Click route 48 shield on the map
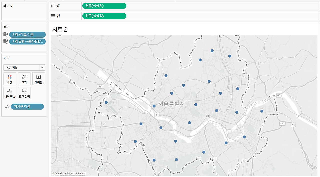 (86, 77)
